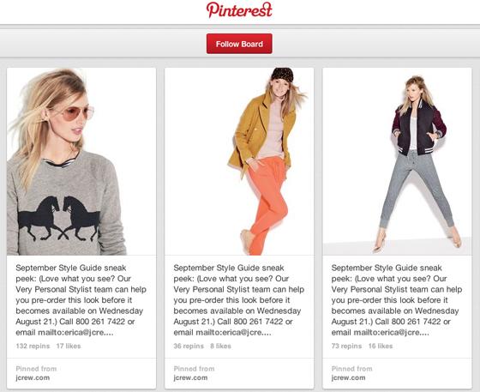View the 132 repins count
The width and height of the screenshot is (480, 392).
[33, 346]
